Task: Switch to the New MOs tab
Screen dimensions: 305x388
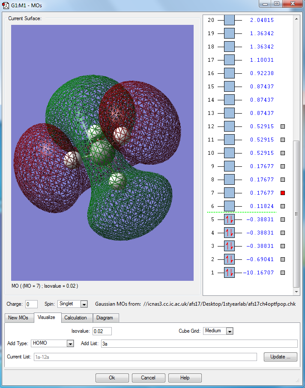Action: tap(19, 318)
